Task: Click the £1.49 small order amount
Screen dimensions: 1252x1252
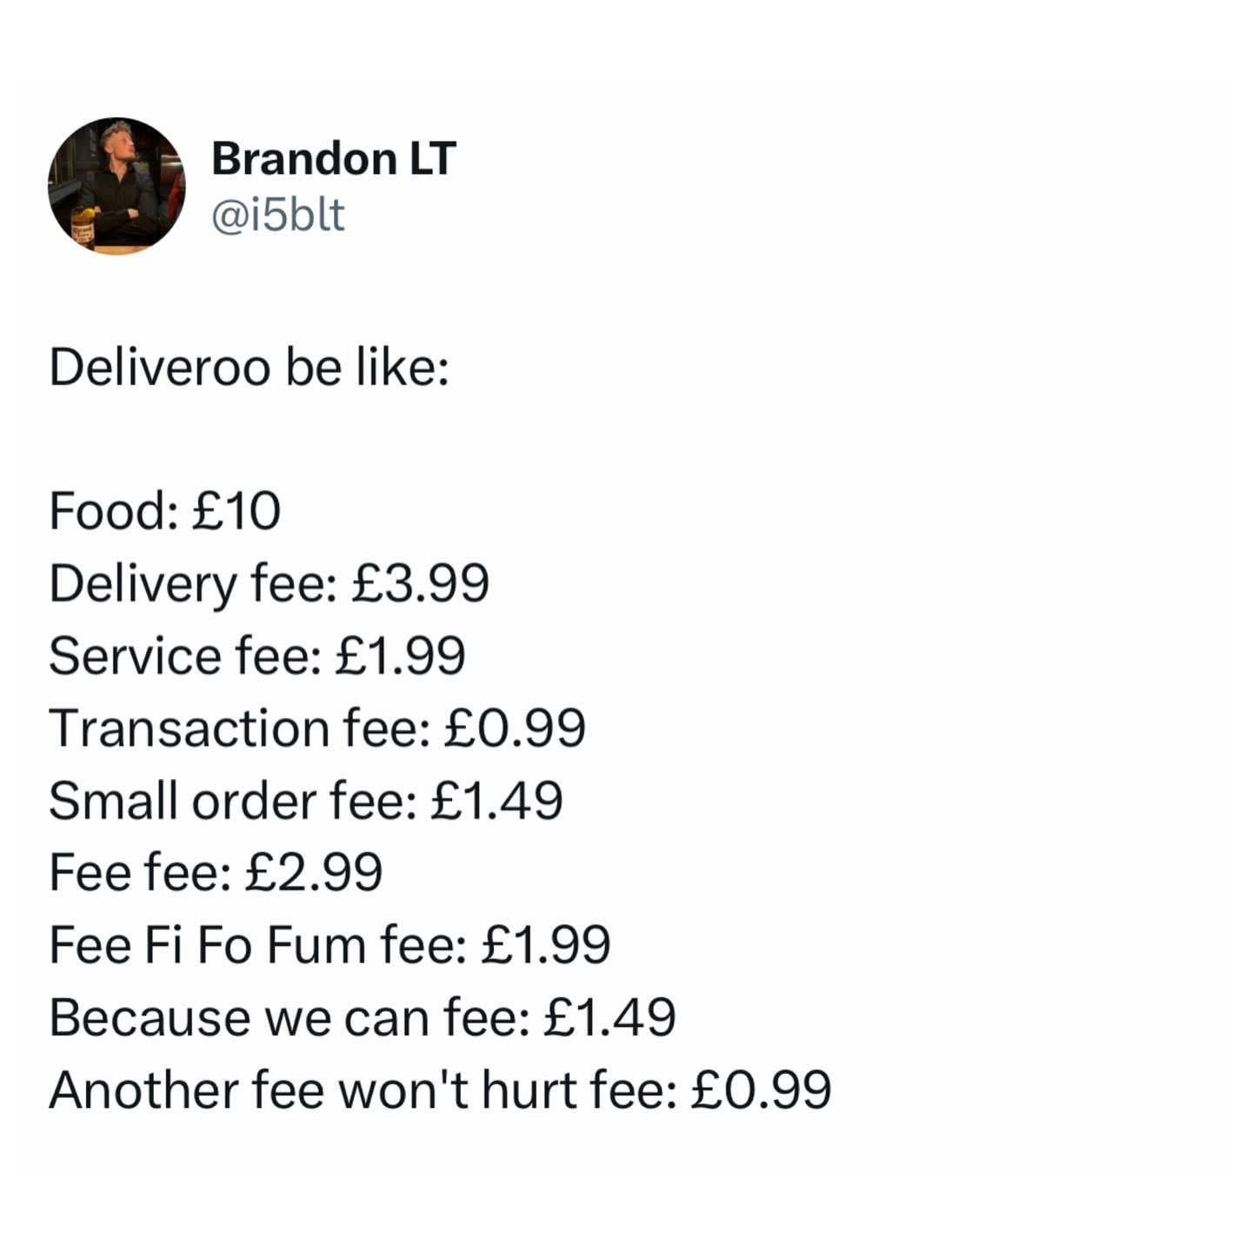Action: click(497, 801)
